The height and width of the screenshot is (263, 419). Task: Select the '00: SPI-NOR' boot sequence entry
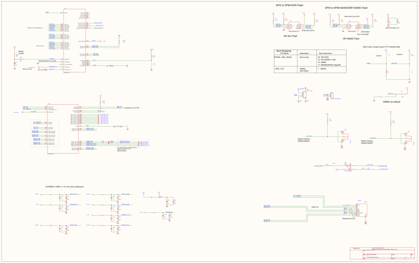tap(323, 57)
